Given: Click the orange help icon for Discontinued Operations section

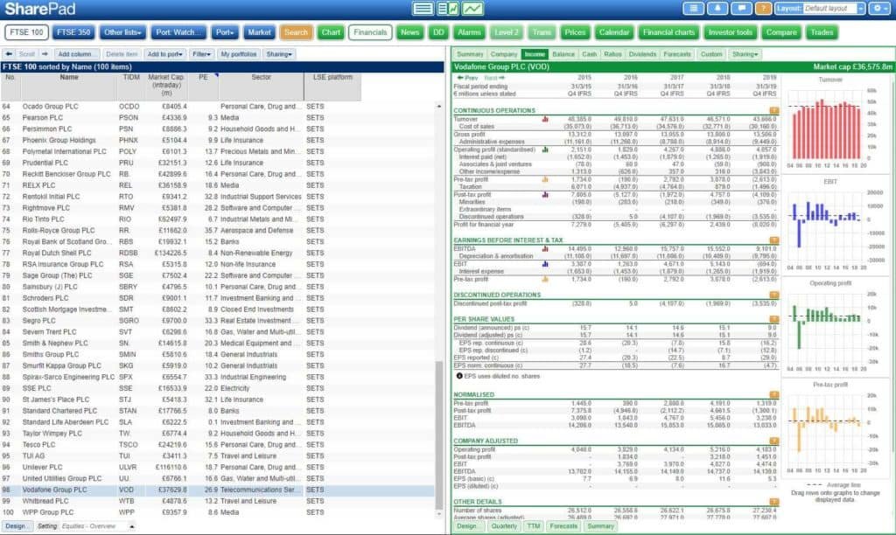Looking at the screenshot, I should coord(774,295).
